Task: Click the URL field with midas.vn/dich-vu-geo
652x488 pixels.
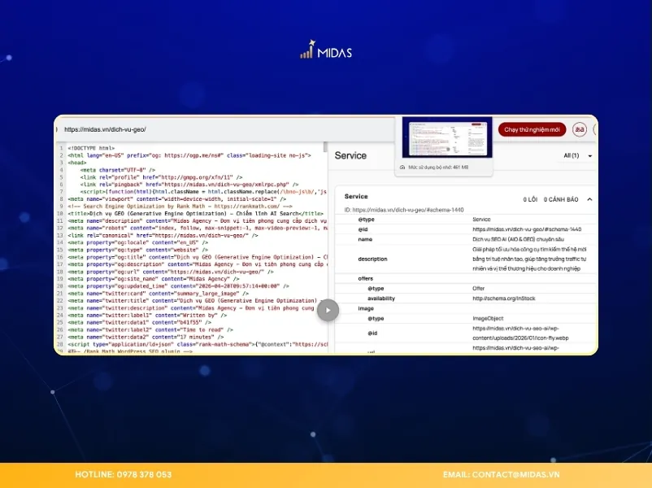Action: [228, 129]
